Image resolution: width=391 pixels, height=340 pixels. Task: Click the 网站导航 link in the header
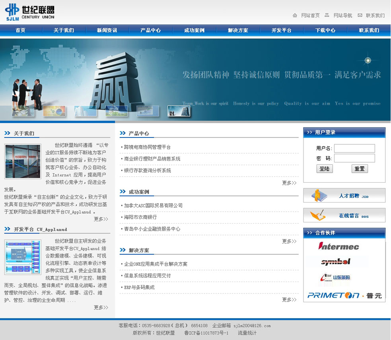click(x=343, y=15)
